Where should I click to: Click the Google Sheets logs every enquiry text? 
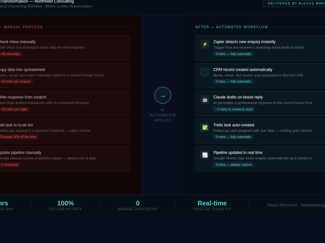click(x=262, y=158)
